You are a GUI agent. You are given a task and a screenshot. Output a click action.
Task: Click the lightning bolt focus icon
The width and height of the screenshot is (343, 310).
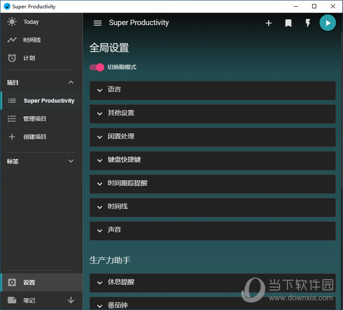(308, 23)
